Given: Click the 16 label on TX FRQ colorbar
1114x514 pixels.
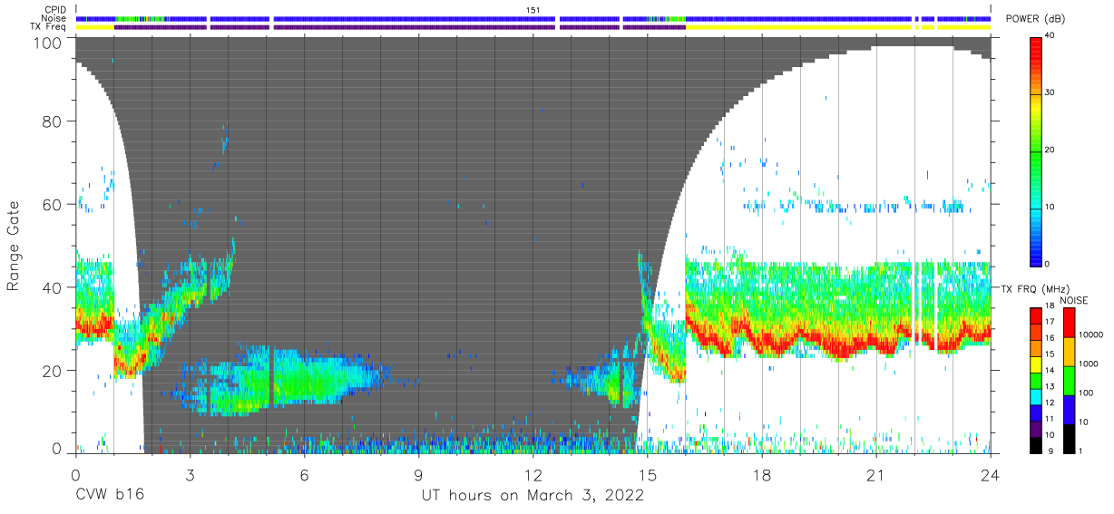Looking at the screenshot, I should (1049, 338).
